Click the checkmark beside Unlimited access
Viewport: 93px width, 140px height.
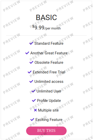click(31, 81)
